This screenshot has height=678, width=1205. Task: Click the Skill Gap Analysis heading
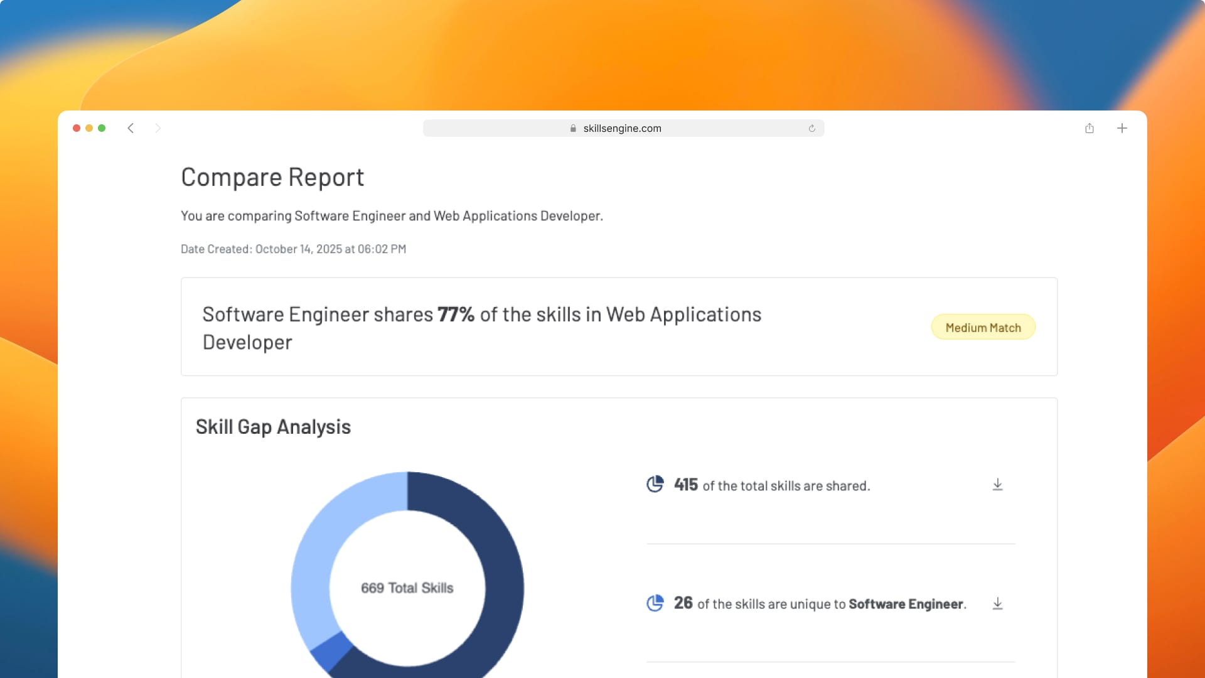pos(272,427)
